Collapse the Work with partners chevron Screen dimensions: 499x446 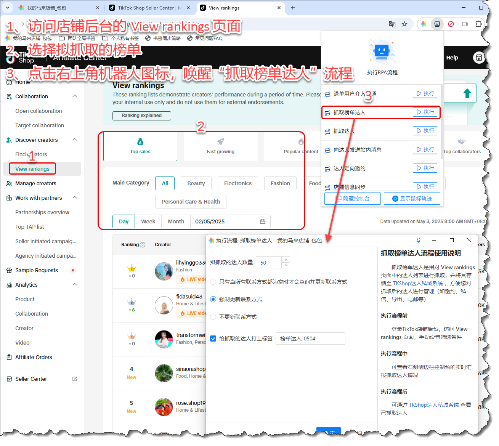coord(75,197)
